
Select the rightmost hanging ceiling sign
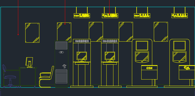point(180,16)
